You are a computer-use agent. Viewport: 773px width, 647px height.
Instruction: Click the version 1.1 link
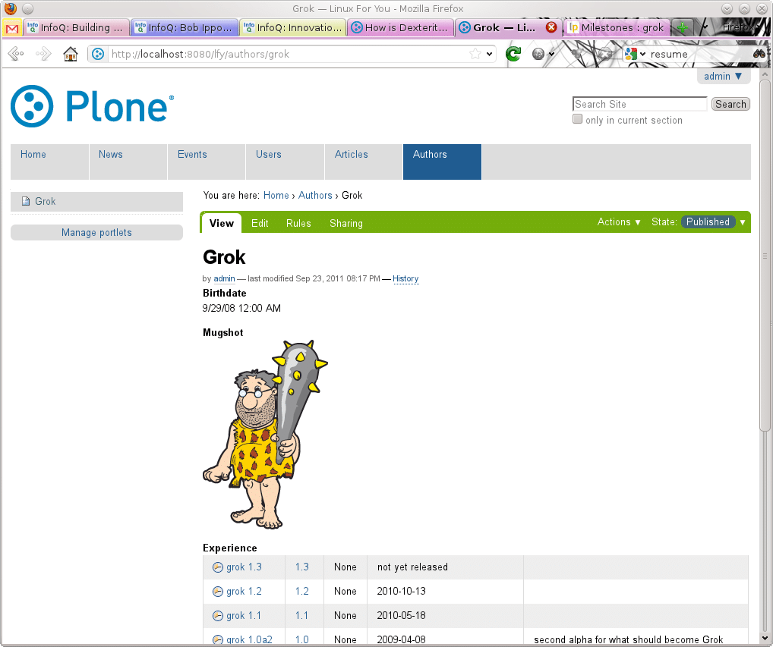click(301, 615)
